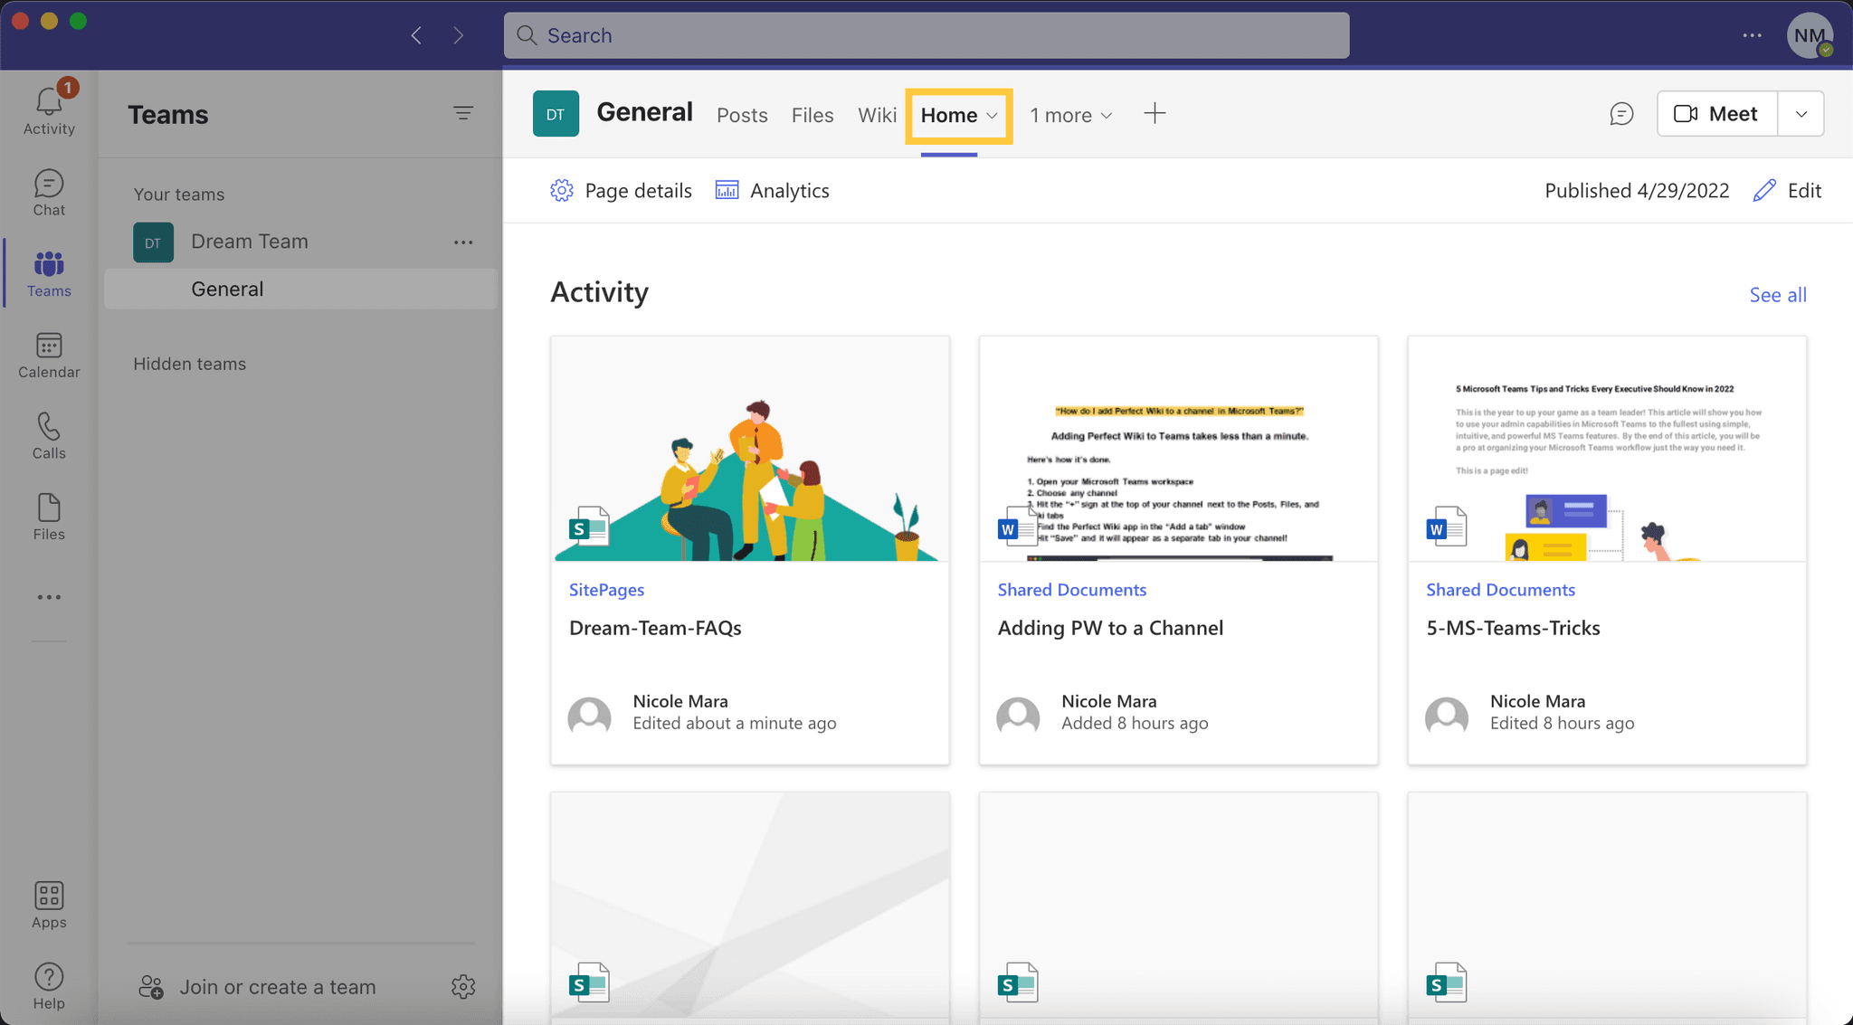Open Files from the left sidebar
The width and height of the screenshot is (1853, 1025).
(x=48, y=516)
